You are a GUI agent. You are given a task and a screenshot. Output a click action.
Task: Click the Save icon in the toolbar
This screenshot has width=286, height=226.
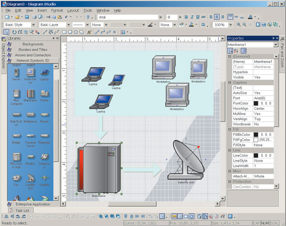pos(27,17)
